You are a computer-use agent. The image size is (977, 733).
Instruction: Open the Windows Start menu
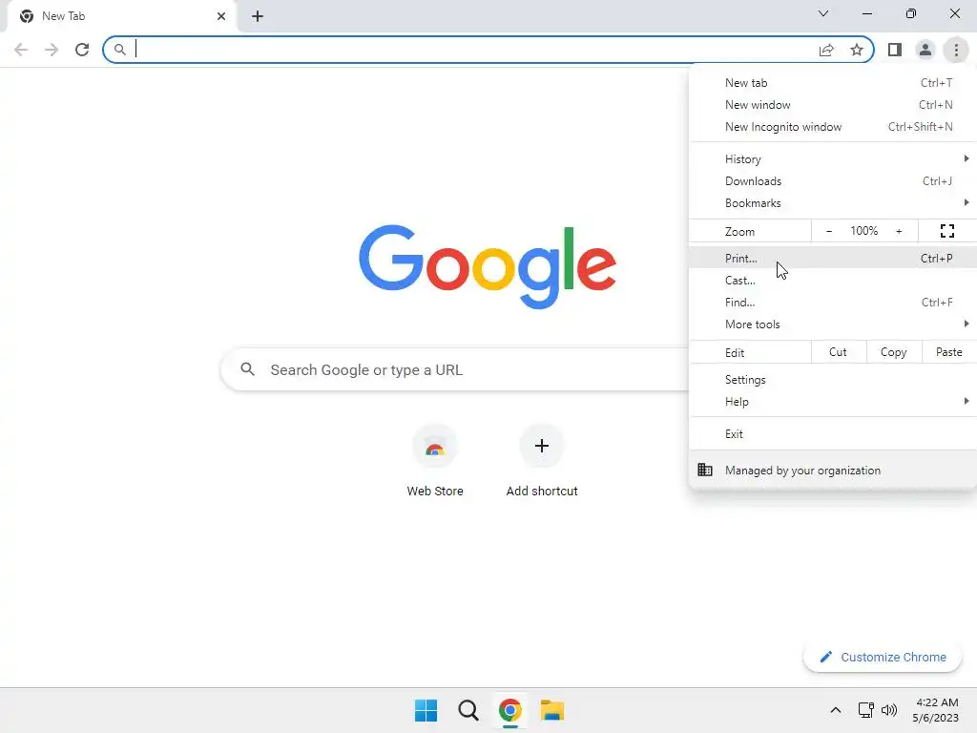tap(426, 710)
